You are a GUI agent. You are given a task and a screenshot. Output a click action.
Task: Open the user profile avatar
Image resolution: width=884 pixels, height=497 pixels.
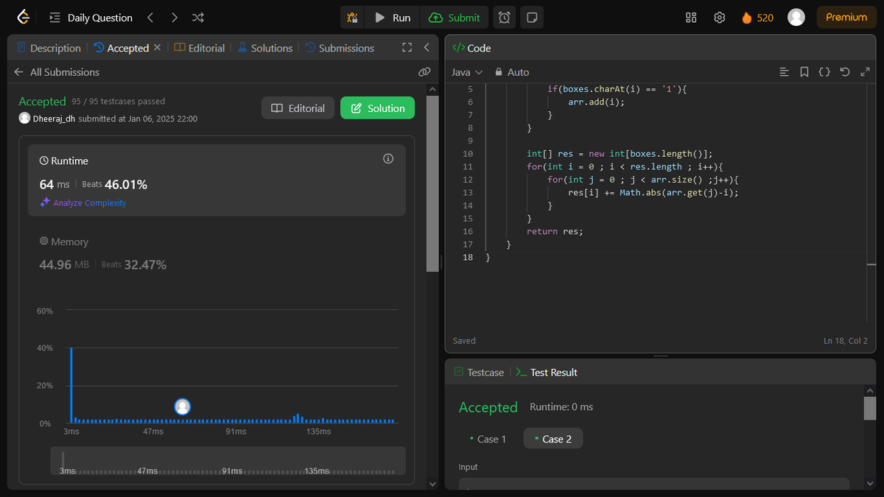796,18
